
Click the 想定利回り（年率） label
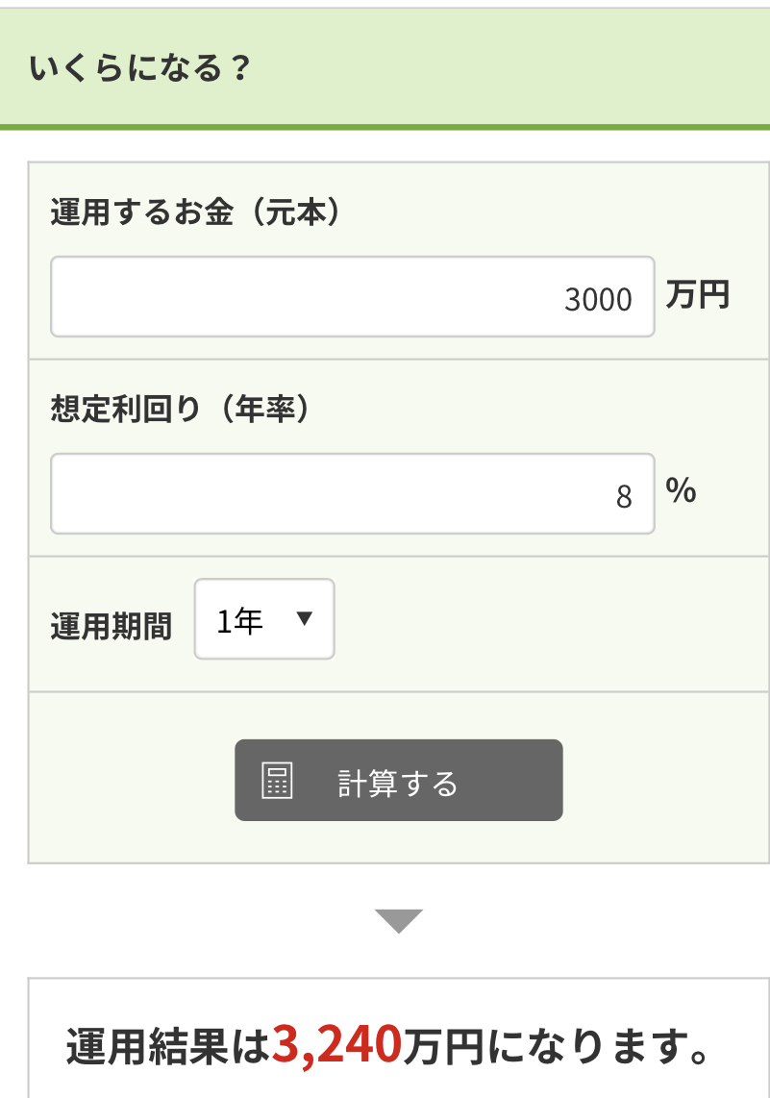click(x=180, y=409)
